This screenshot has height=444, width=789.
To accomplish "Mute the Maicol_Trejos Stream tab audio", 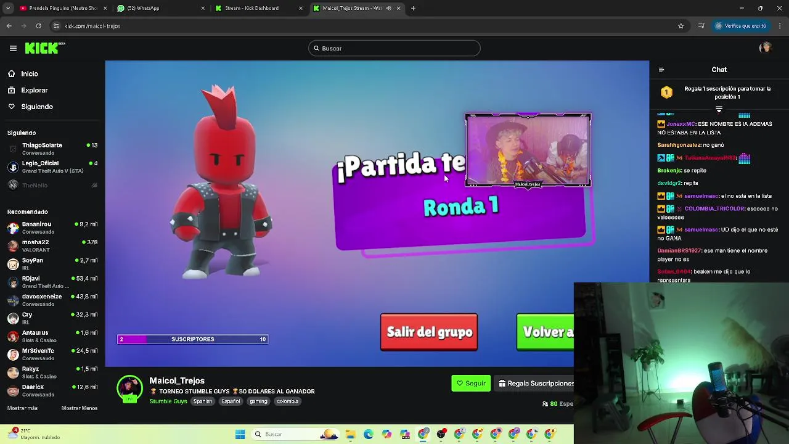I will (x=389, y=8).
